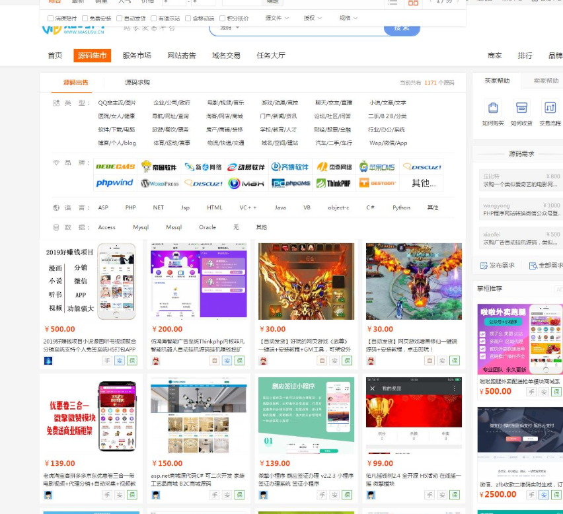Select the phpwind brand logo
This screenshot has height=514, width=563.
[x=115, y=183]
